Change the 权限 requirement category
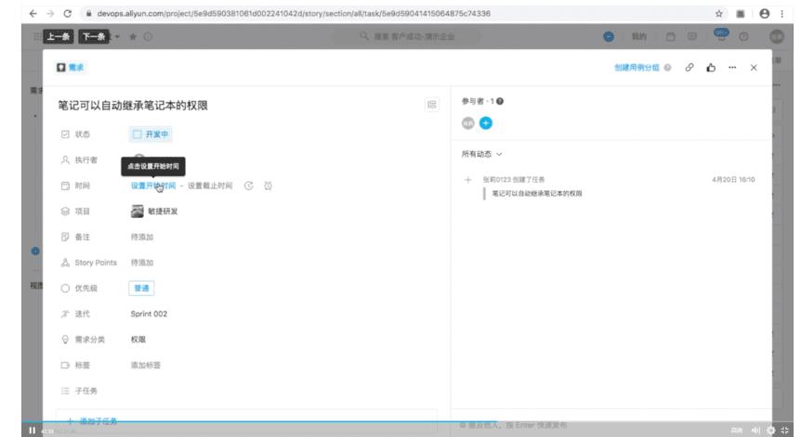Screen dimensions: 801x437 [x=138, y=339]
